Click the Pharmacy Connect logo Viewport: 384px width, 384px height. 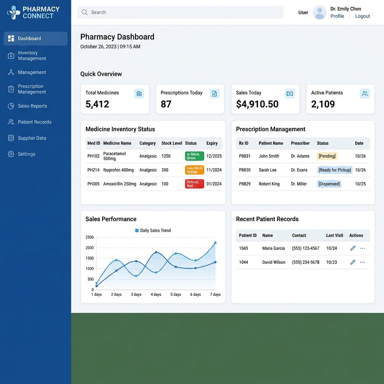coord(33,12)
